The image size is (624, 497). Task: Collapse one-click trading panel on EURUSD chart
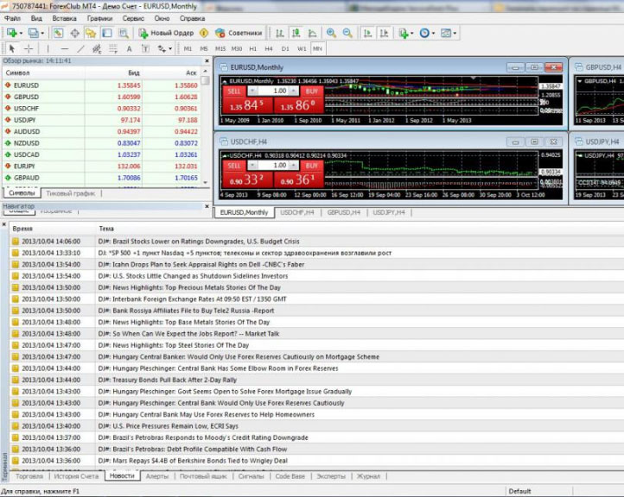tap(225, 81)
